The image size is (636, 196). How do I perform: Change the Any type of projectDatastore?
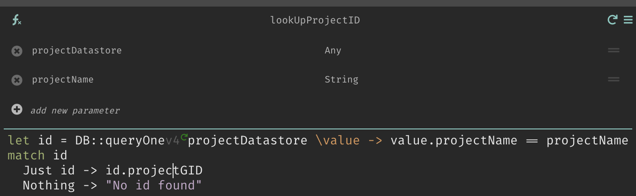333,50
